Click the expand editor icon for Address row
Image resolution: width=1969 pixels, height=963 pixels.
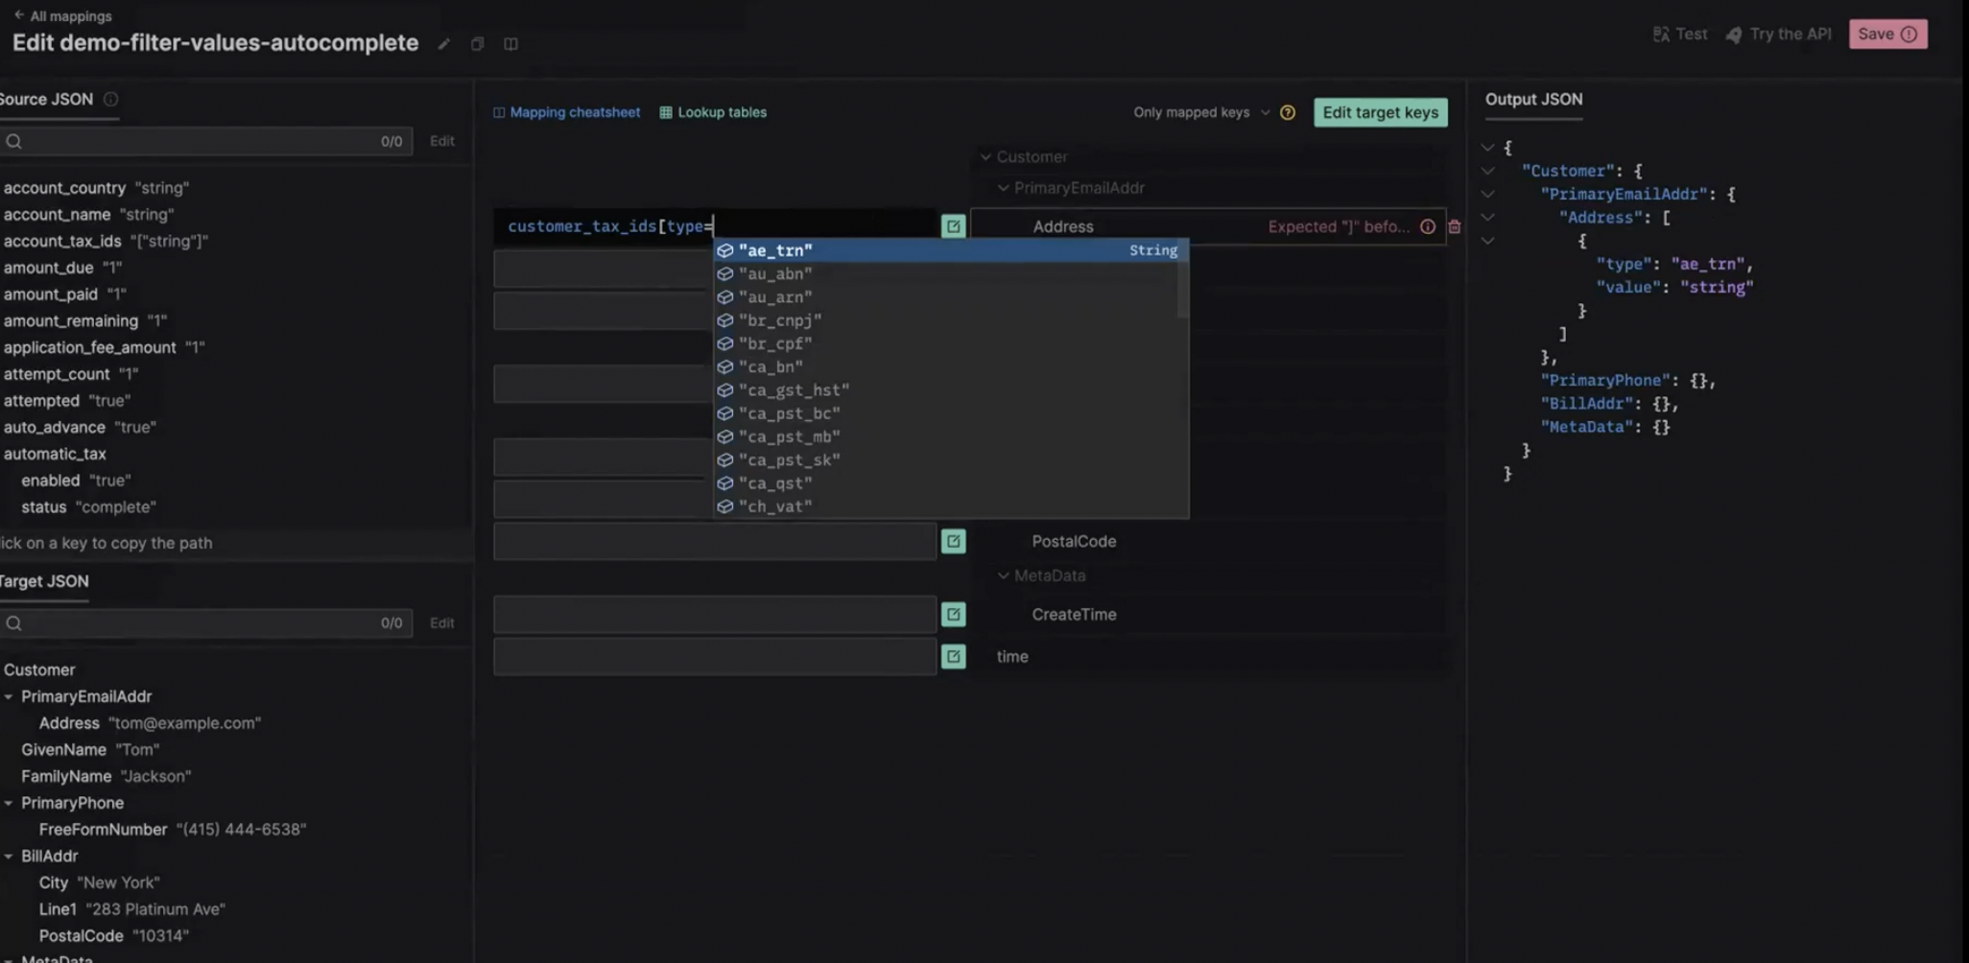pos(953,226)
